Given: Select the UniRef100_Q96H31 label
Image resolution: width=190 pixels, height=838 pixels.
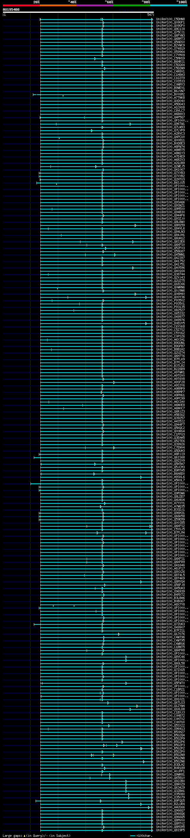Looking at the screenshot, I should 170,513.
